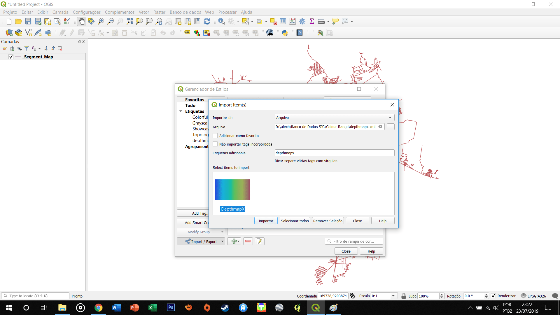Switch to the Favoritos category
Image resolution: width=560 pixels, height=315 pixels.
(194, 99)
